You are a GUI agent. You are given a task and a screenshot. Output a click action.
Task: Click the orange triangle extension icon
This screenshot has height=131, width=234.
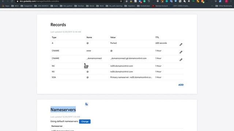(x=162, y=1)
